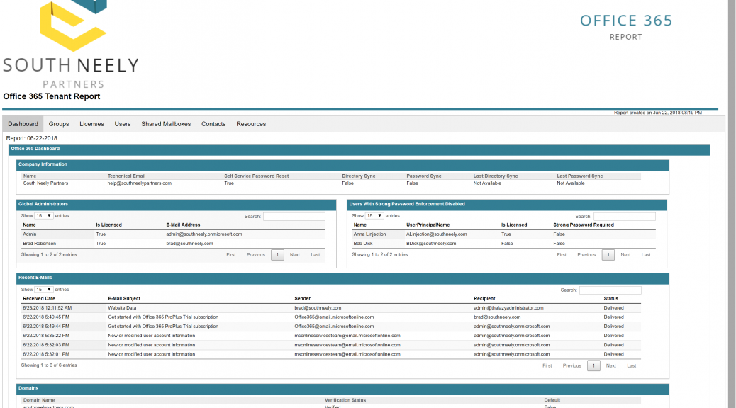Screen dimensions: 736x408
Task: Select the Anna Linjection user row
Action: coord(503,234)
